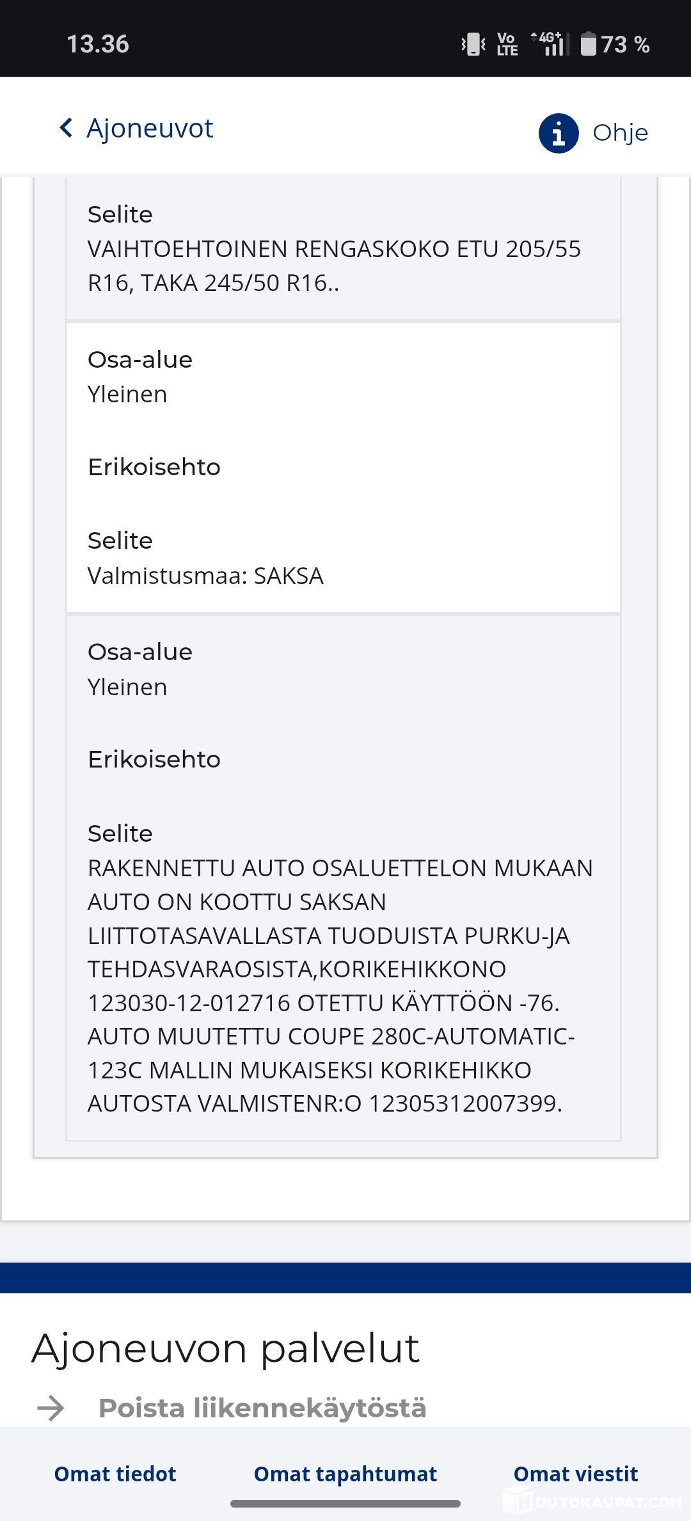Viewport: 691px width, 1521px height.
Task: Tap the Ajoneuvon palvelut heading
Action: coord(225,1348)
